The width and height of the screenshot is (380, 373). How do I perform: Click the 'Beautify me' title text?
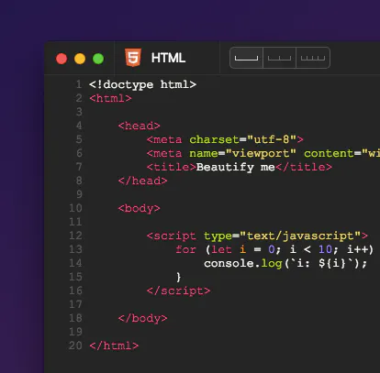pos(235,167)
